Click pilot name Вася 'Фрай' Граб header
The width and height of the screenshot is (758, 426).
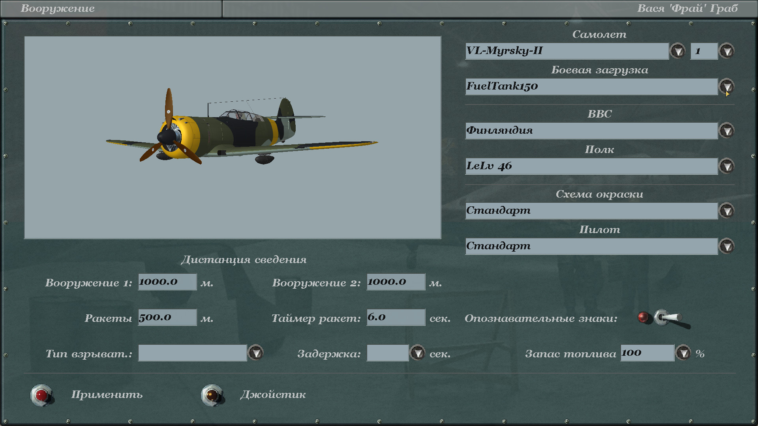687,8
